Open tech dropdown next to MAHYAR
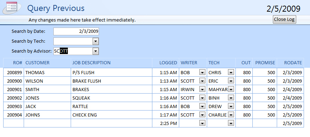 point(231,89)
